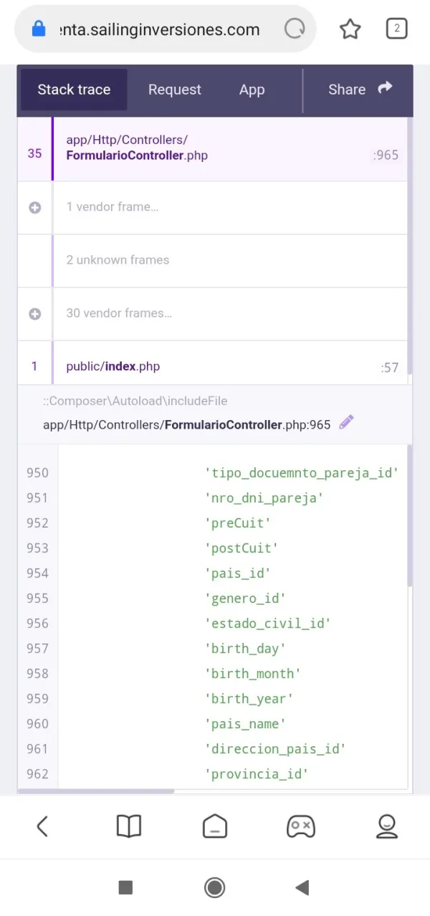Go back with browser back arrow
Image resolution: width=430 pixels, height=916 pixels.
tap(42, 826)
